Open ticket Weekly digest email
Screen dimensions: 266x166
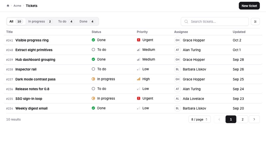click(31, 108)
